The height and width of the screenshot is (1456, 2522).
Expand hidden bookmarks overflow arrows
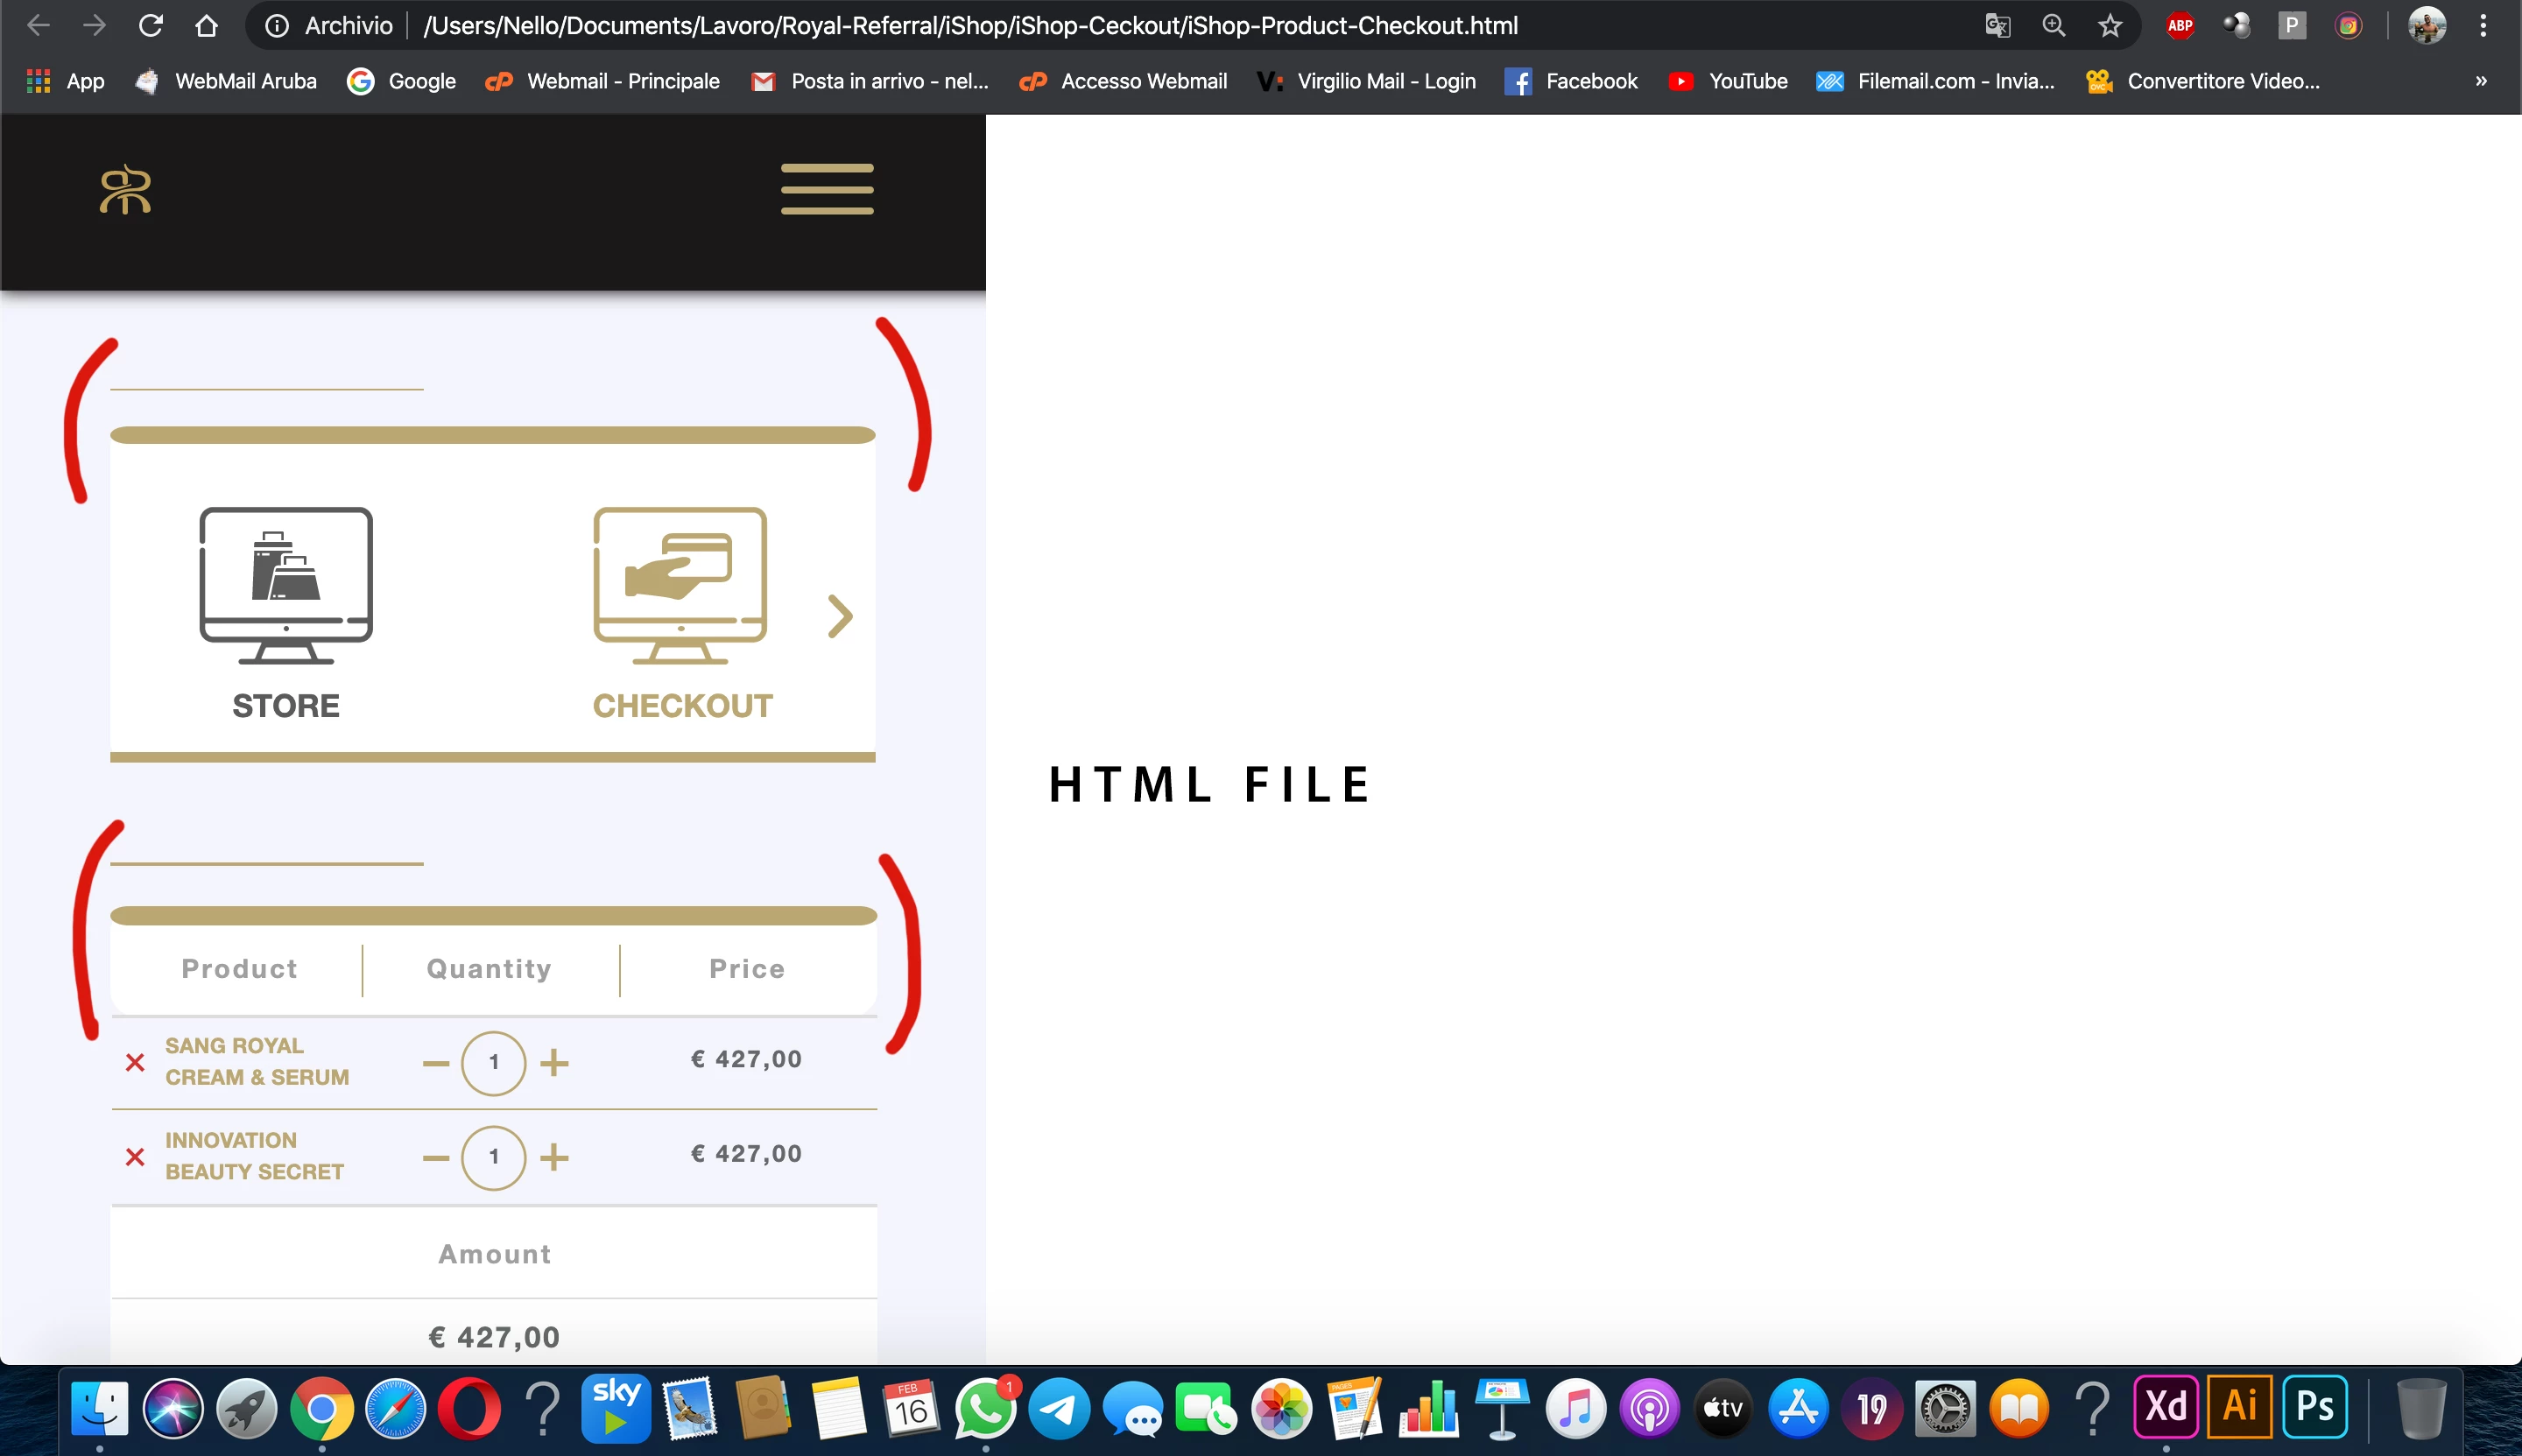[2480, 81]
